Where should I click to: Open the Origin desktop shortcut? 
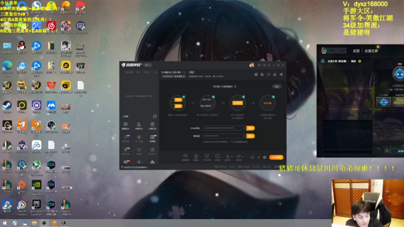point(22,185)
